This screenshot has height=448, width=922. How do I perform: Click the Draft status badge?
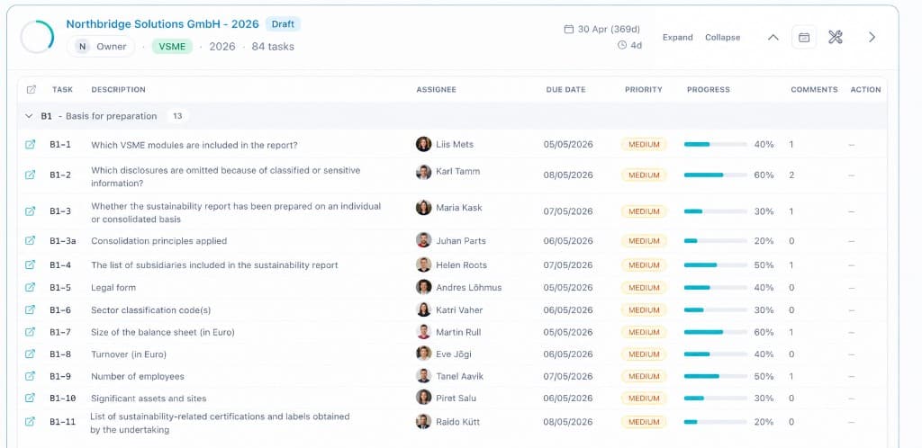pos(283,24)
